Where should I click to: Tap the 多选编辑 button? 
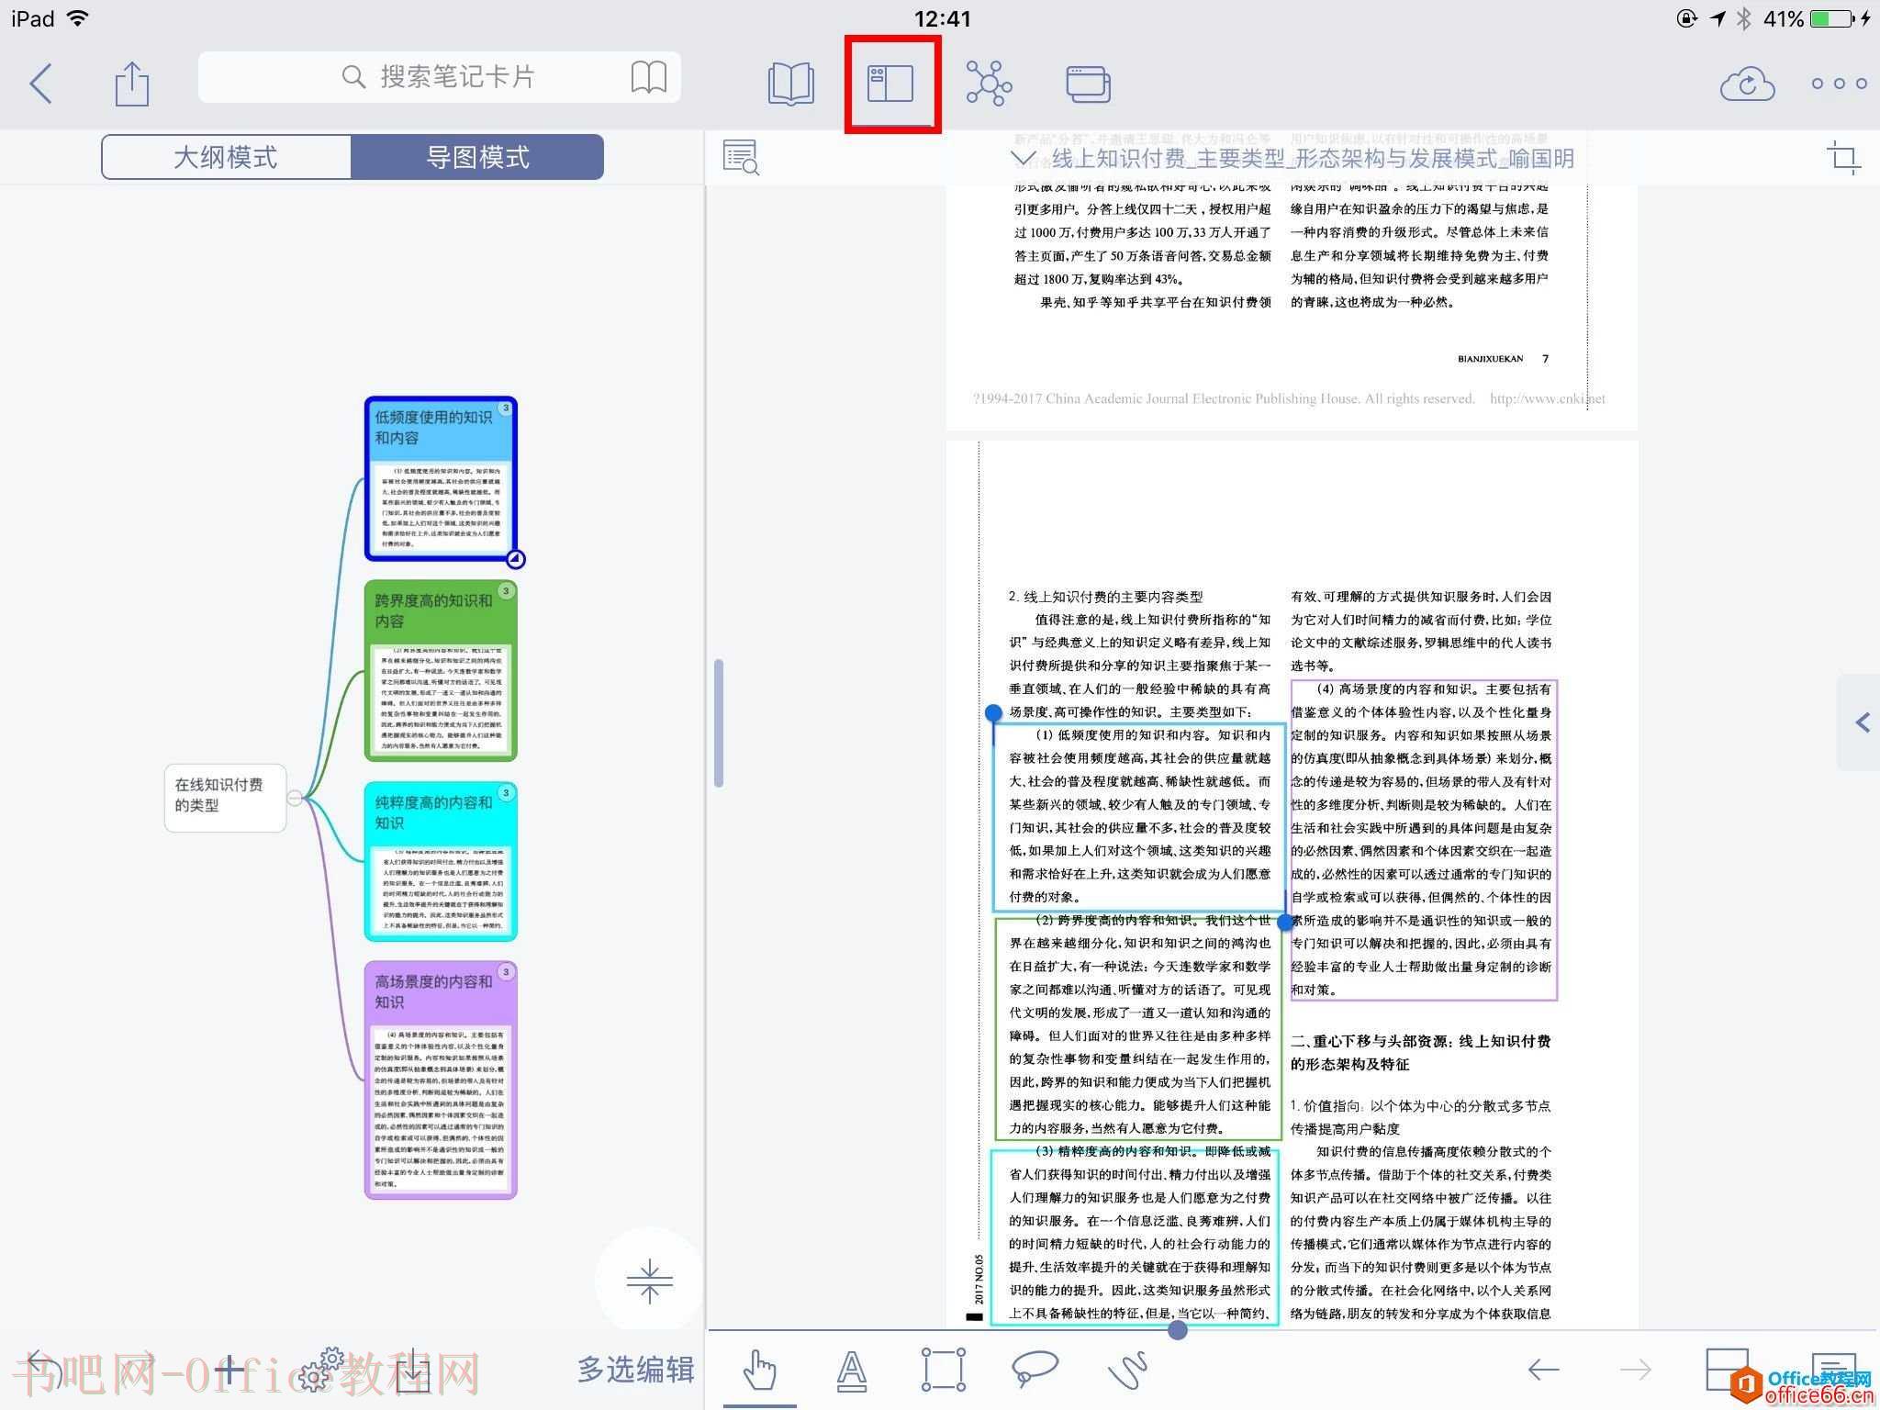coord(635,1369)
